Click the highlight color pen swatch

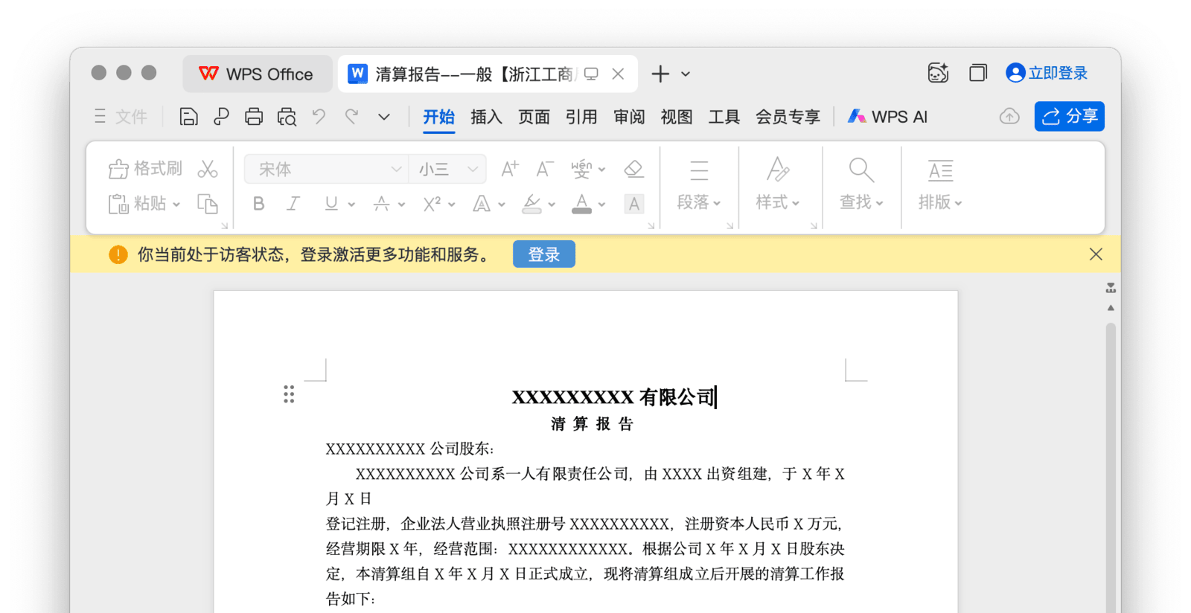531,204
